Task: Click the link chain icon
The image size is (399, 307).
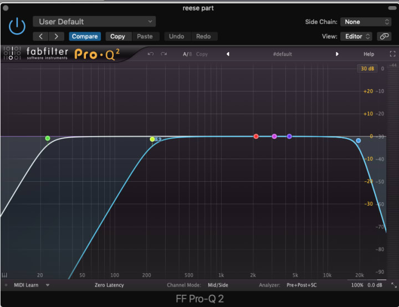Action: [384, 37]
